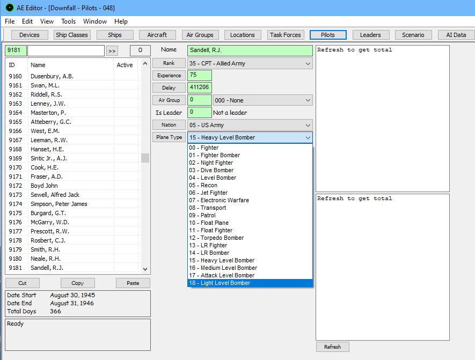This screenshot has height=360, width=475.
Task: Switch to the Aircraft tab
Action: pos(157,35)
